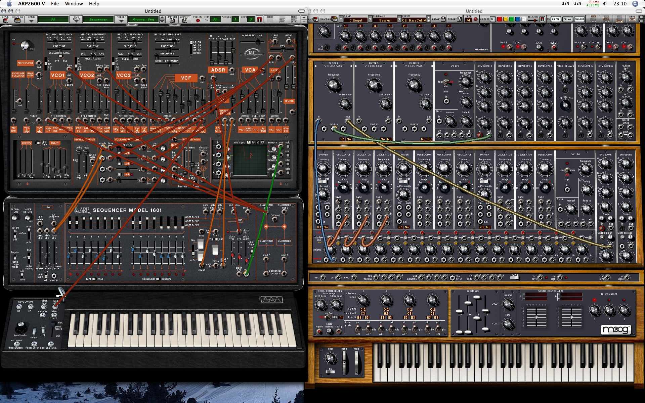Open the ARP2600 BANK dropdown

click(31, 20)
